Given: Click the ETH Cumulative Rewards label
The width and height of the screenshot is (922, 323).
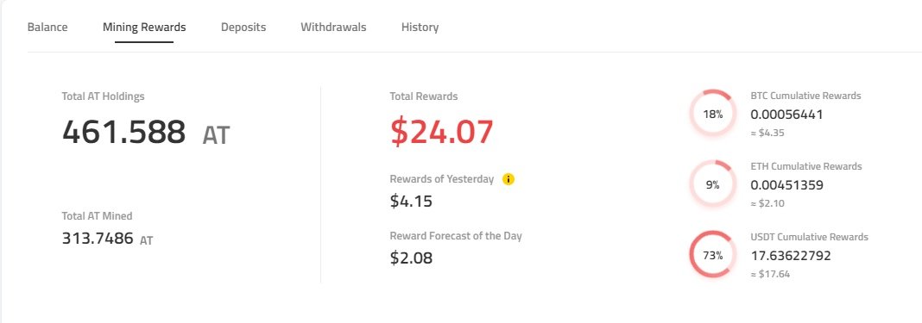Looking at the screenshot, I should pyautogui.click(x=806, y=166).
